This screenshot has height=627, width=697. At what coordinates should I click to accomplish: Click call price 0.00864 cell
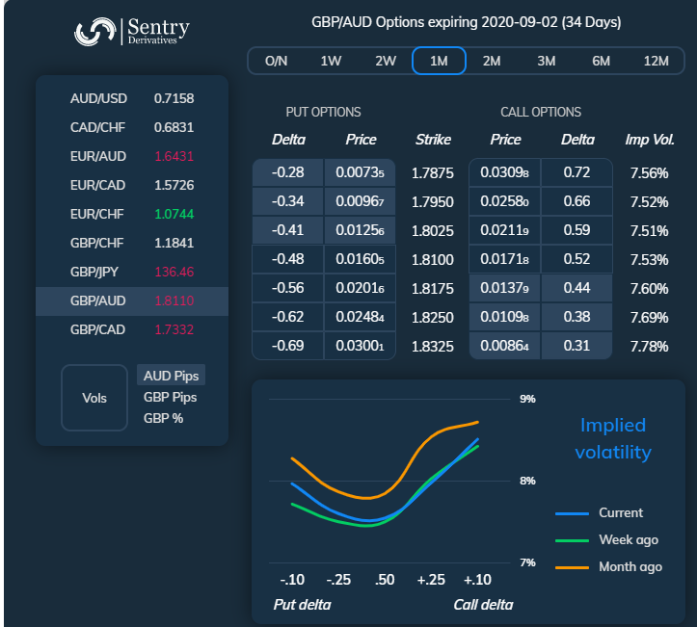point(504,346)
